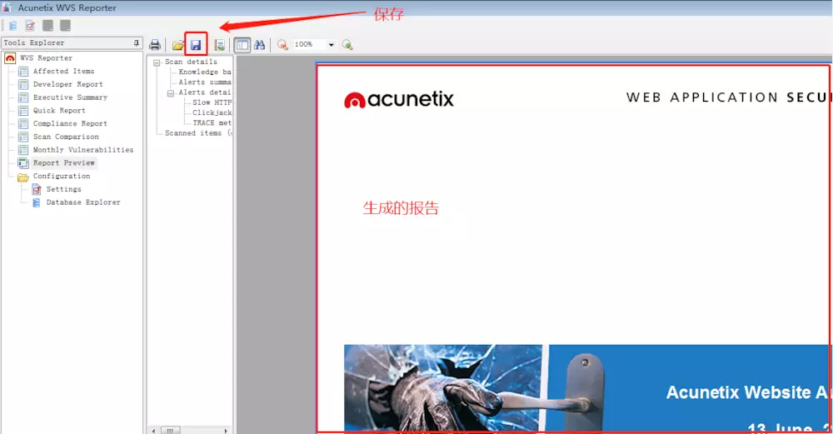Collapse the Alerts details outline node
This screenshot has height=434, width=833.
(x=171, y=93)
